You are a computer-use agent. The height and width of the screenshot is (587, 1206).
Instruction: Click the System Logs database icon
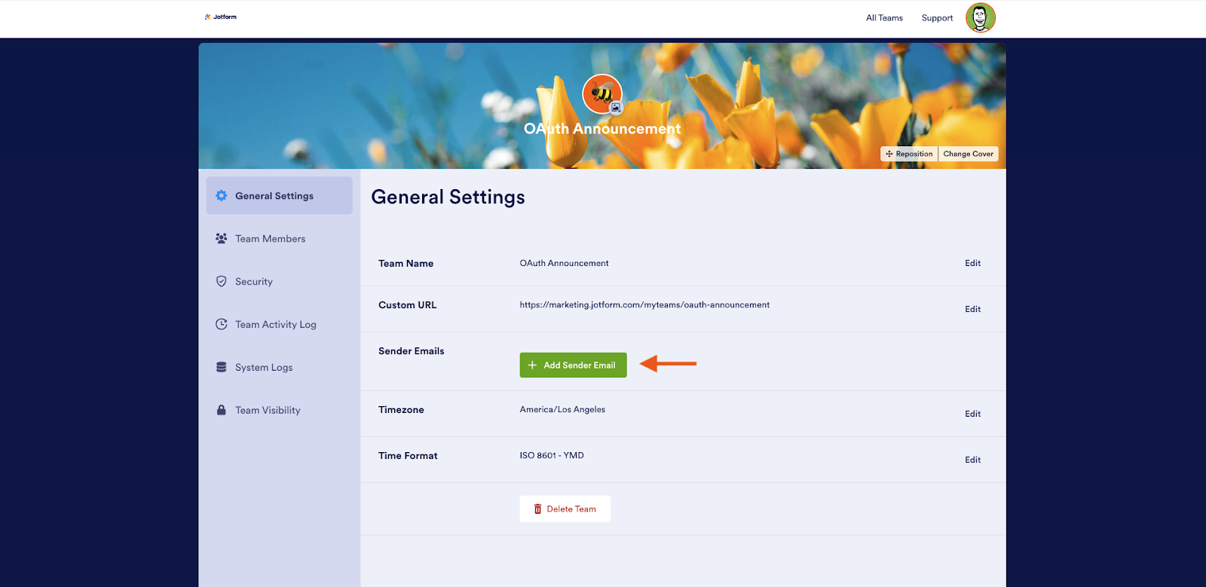pos(222,367)
